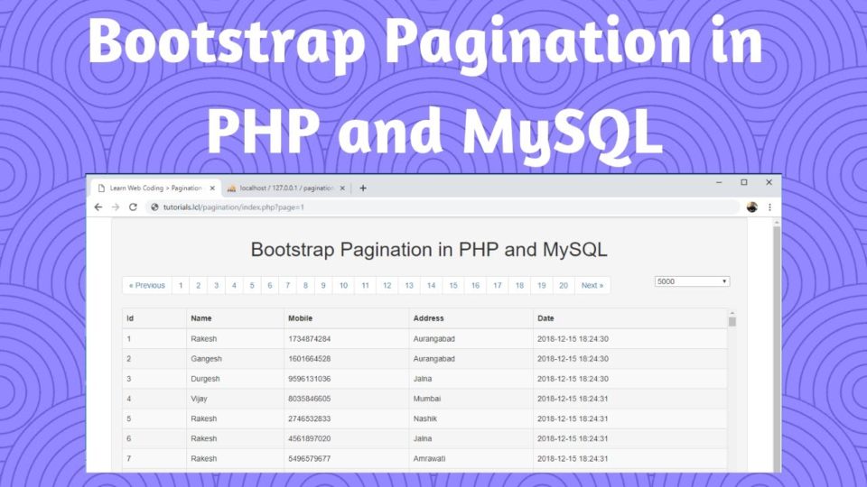Open the 5000 records dropdown
The height and width of the screenshot is (487, 867).
click(x=692, y=281)
